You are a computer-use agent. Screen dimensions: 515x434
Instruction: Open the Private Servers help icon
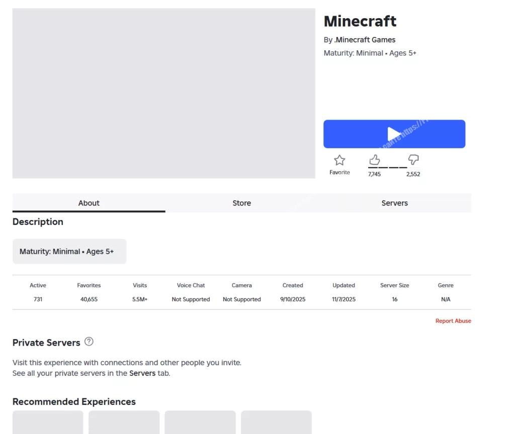pos(89,342)
